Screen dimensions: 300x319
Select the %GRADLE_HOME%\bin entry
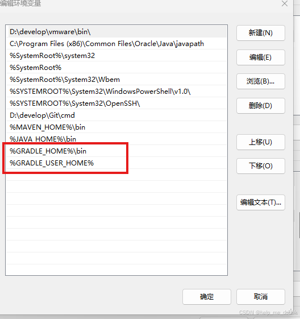[x=116, y=151]
